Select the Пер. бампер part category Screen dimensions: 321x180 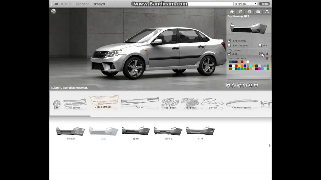click(74, 103)
